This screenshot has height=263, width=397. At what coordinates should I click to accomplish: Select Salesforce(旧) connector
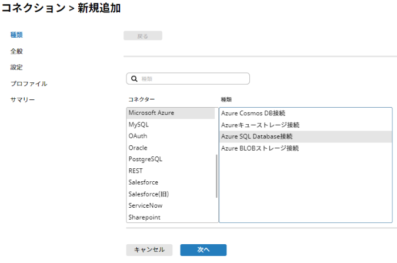(171, 194)
